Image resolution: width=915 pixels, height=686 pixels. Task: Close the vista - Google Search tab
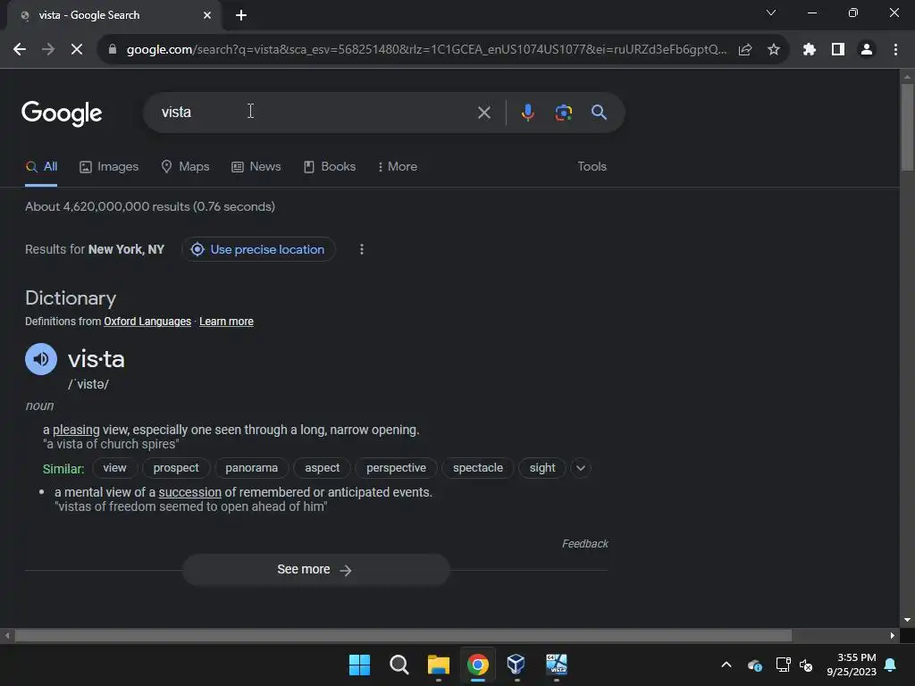(207, 15)
